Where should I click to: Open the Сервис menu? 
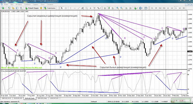[36, 5]
